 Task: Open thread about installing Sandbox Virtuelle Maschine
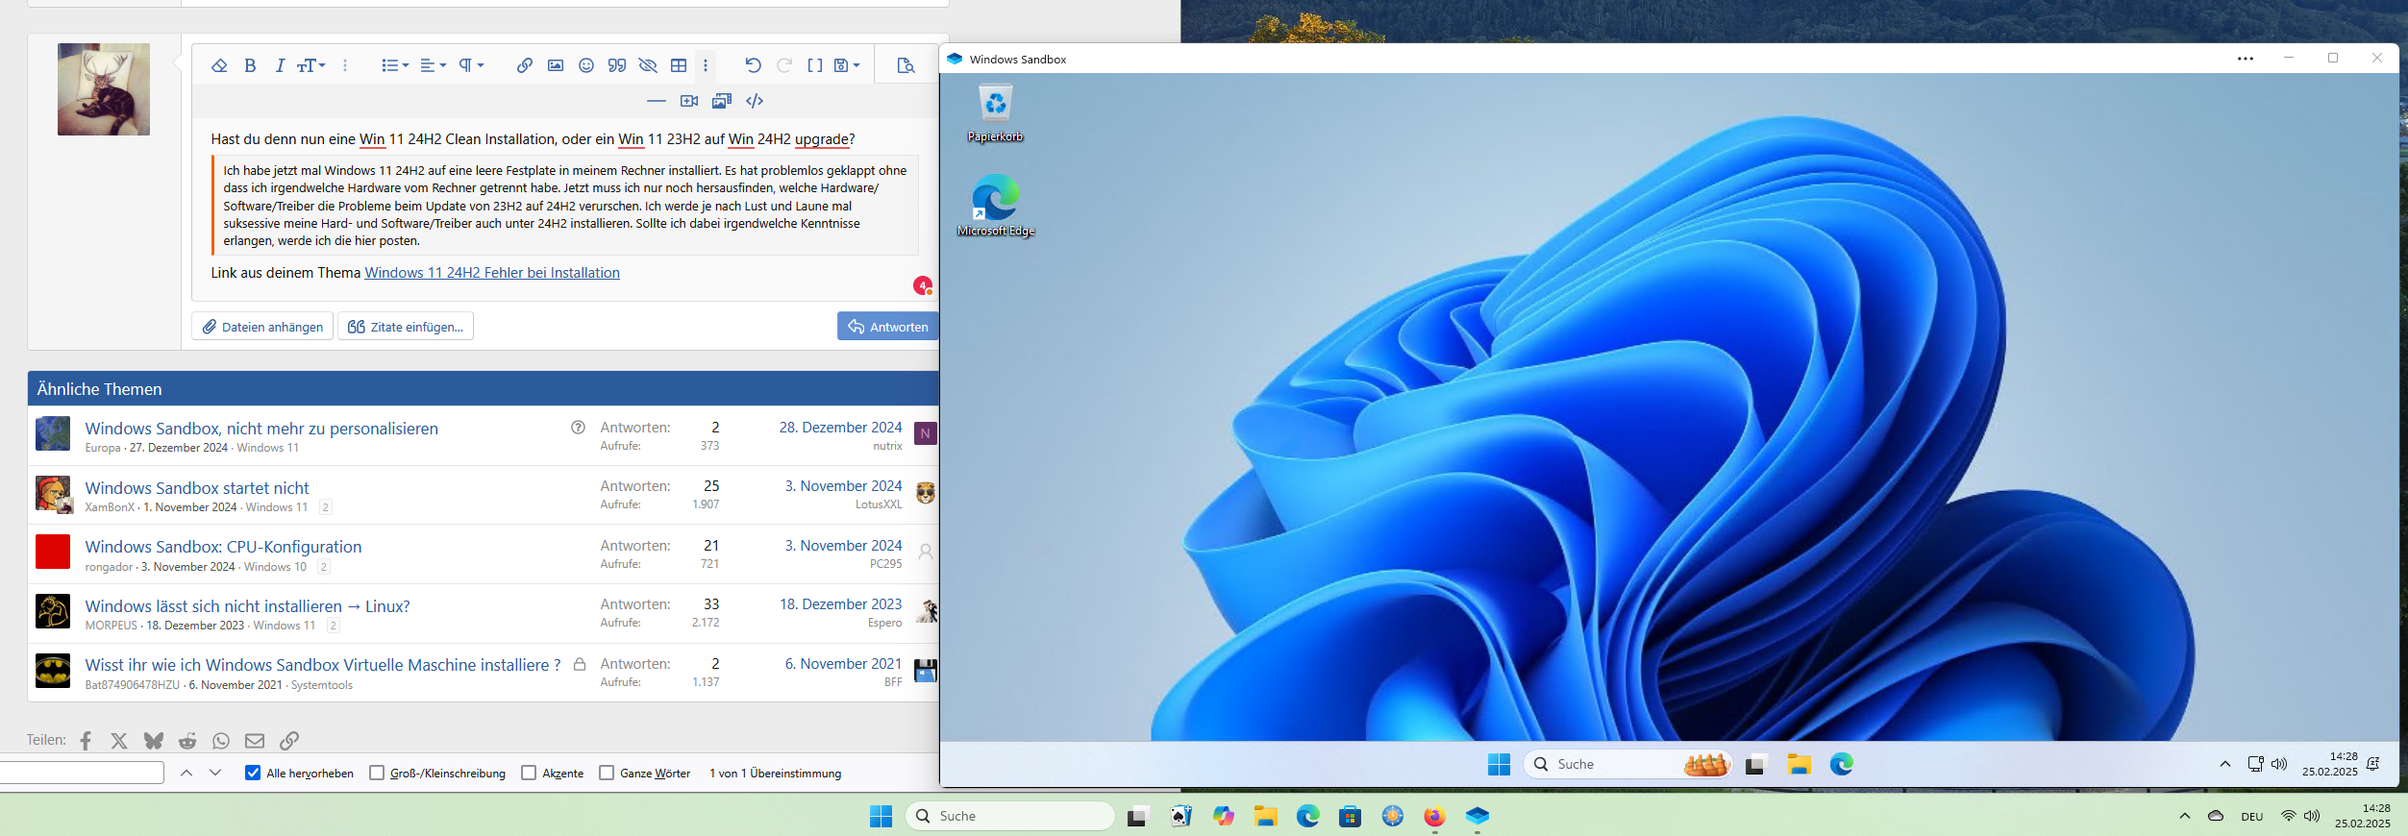click(323, 665)
